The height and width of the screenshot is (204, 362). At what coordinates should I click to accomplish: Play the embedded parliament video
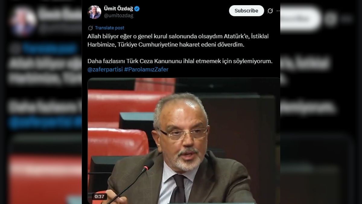pos(184,141)
